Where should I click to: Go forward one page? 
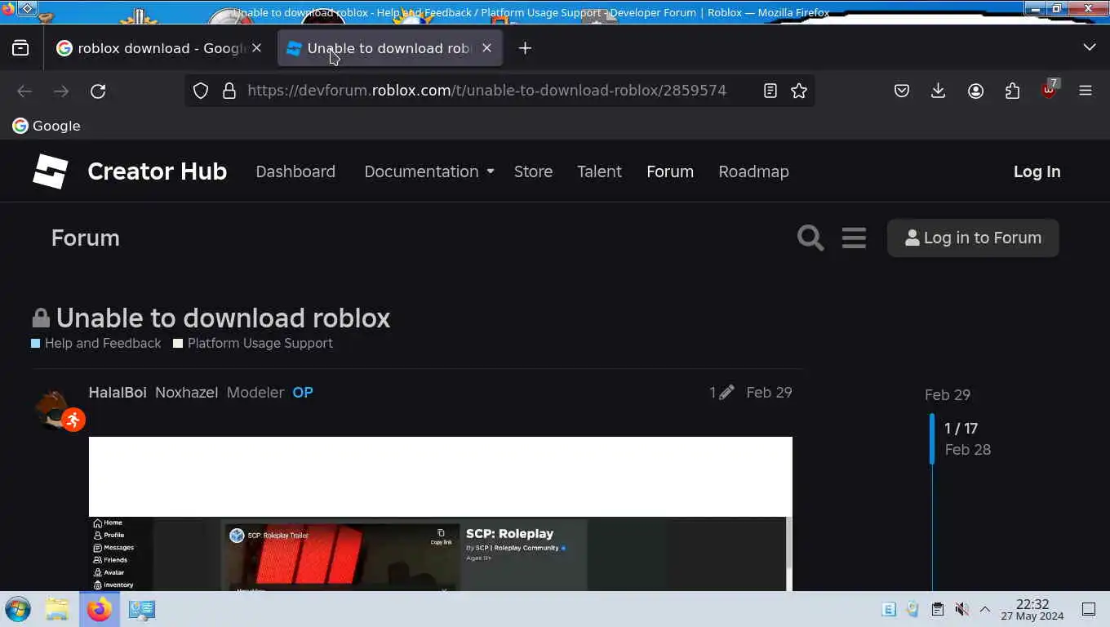point(61,91)
